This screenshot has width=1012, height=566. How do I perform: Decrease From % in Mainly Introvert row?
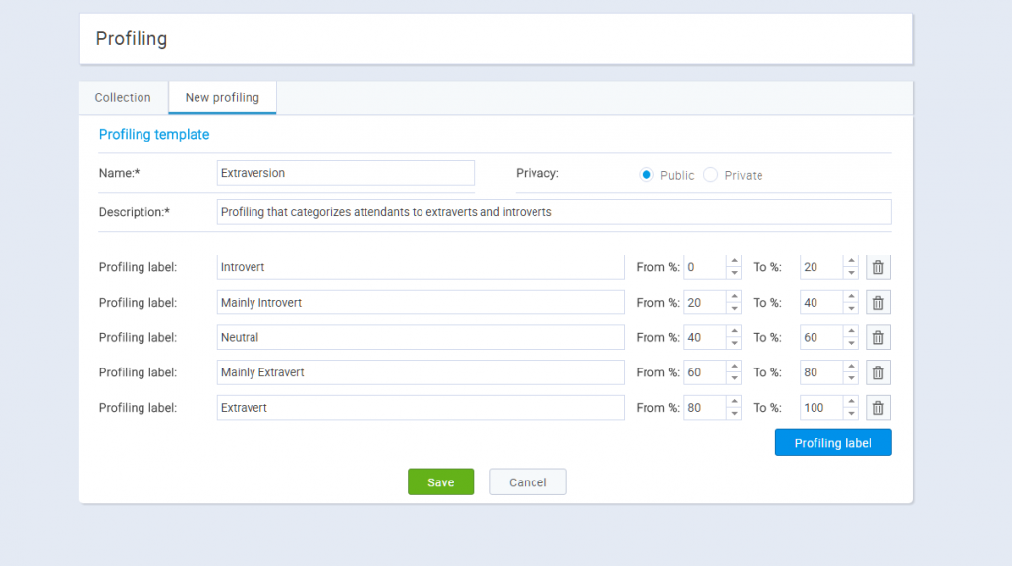[x=734, y=309]
